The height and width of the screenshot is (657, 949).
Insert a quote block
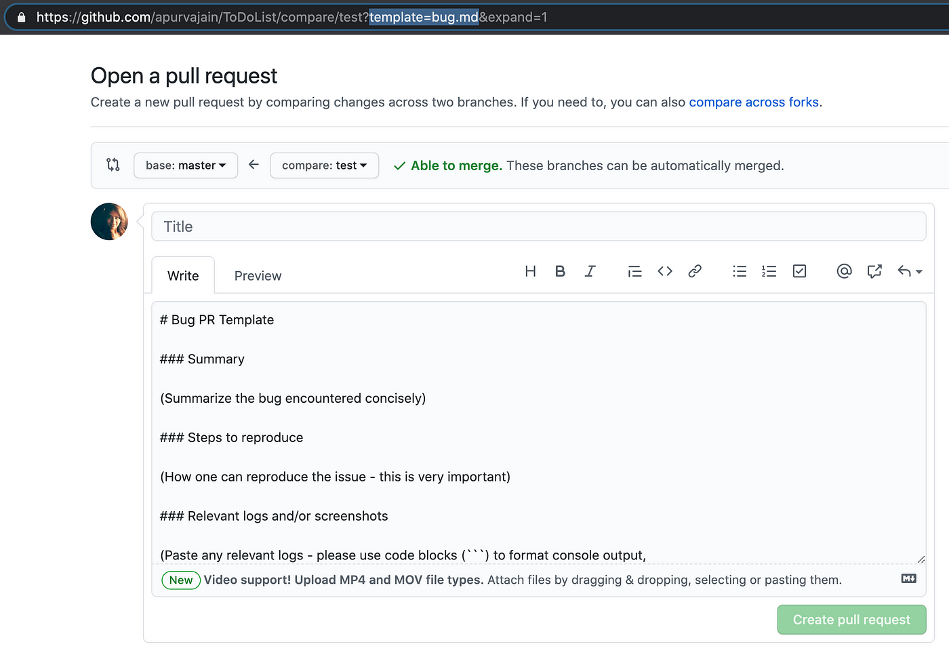(x=634, y=271)
